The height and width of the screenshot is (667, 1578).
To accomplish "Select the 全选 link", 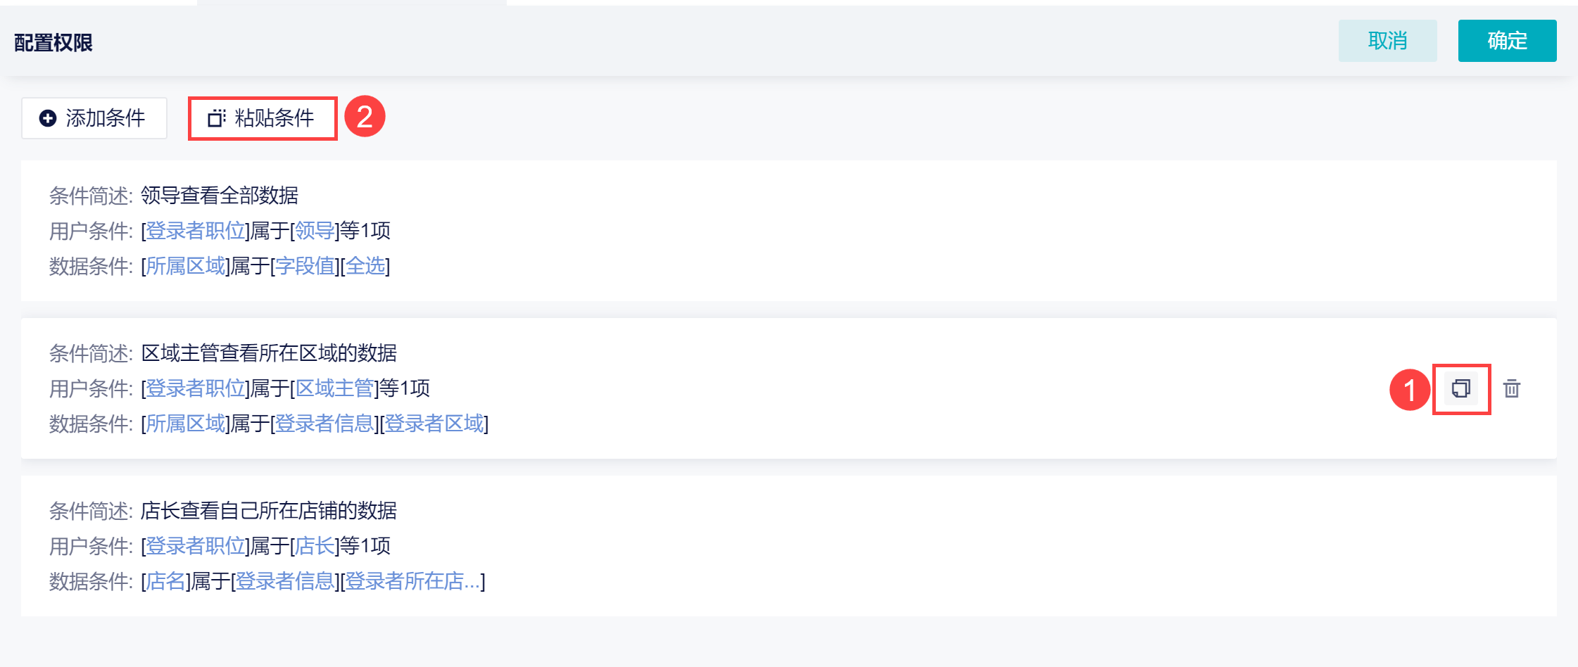I will coord(365,266).
